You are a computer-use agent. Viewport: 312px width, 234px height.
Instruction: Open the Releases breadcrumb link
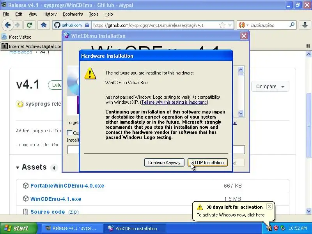[21, 52]
